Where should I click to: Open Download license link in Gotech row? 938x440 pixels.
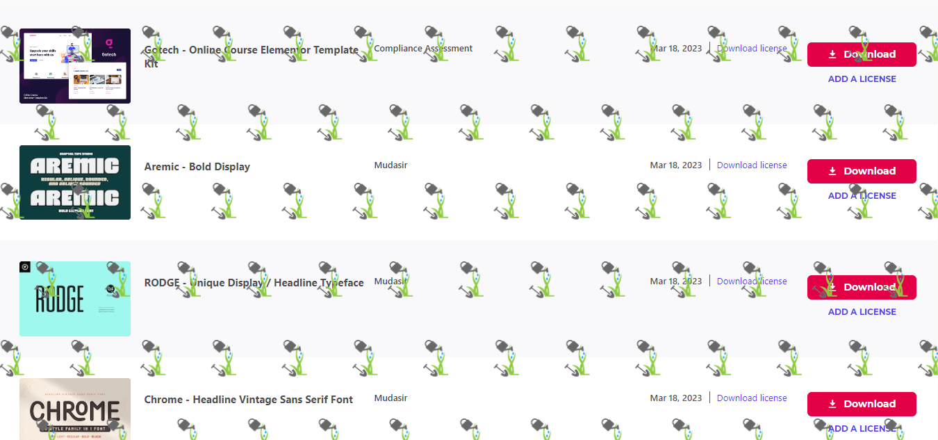(752, 49)
